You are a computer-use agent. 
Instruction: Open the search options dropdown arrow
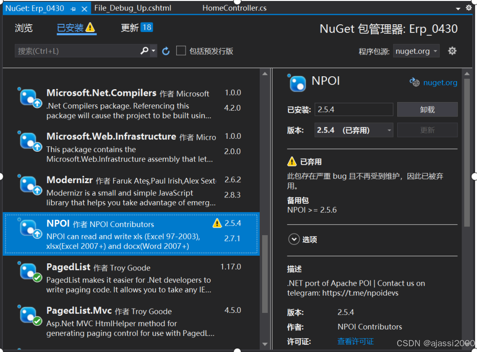point(153,51)
